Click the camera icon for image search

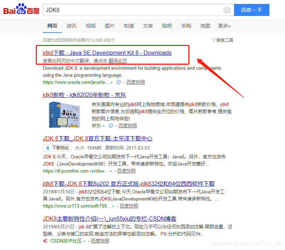pyautogui.click(x=227, y=10)
